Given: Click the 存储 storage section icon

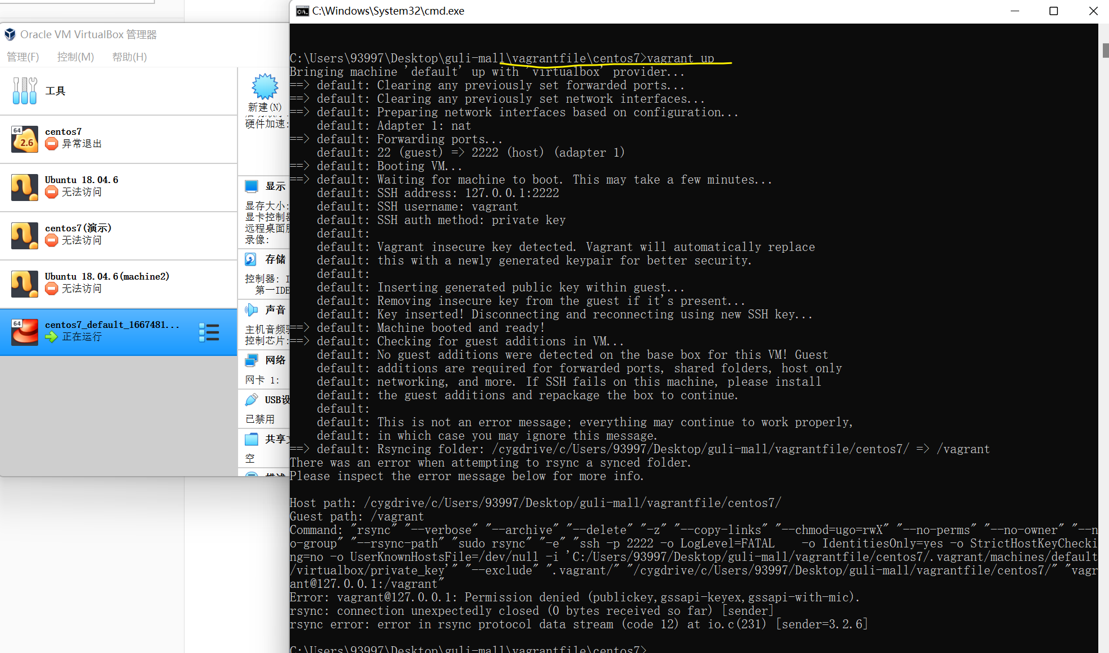Looking at the screenshot, I should click(251, 259).
